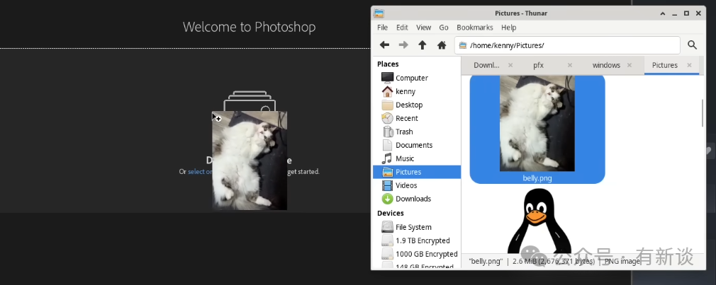Click the Home folder toolbar icon

pyautogui.click(x=442, y=45)
